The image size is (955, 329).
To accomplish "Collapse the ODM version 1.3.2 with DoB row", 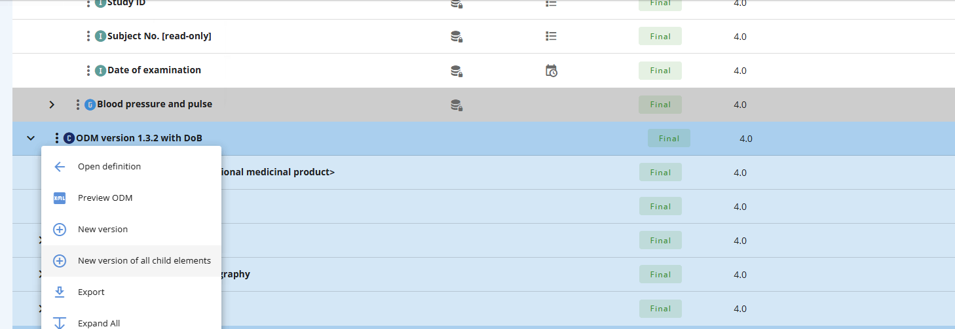I will 31,138.
